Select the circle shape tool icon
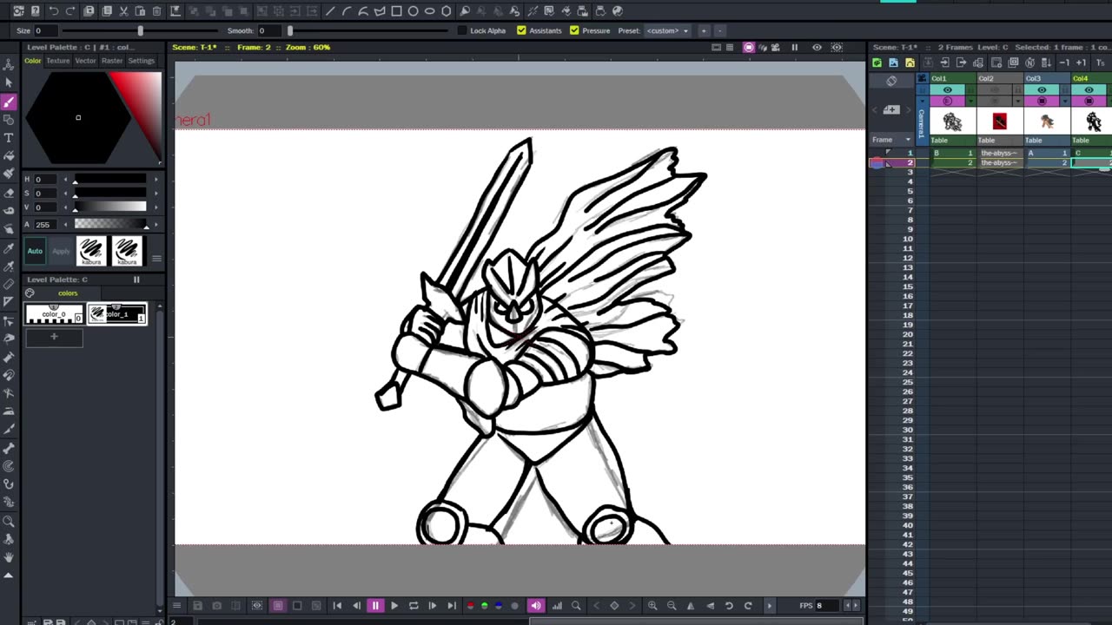This screenshot has height=625, width=1112. coord(413,11)
